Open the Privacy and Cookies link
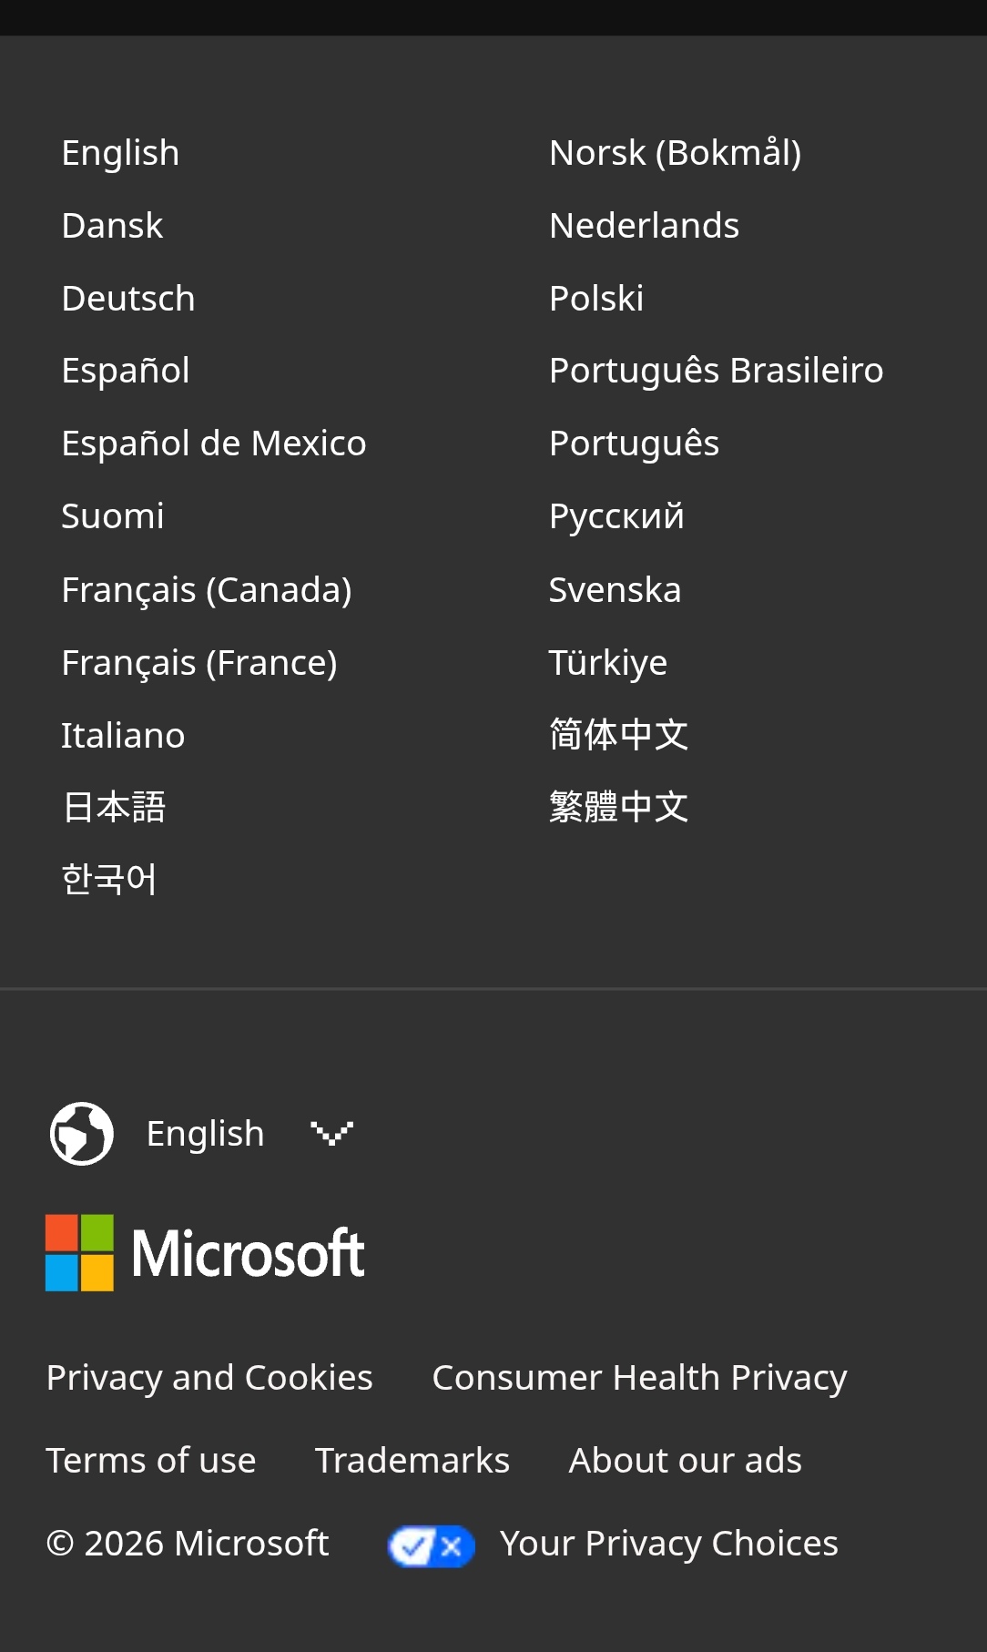The height and width of the screenshot is (1652, 987). (209, 1378)
